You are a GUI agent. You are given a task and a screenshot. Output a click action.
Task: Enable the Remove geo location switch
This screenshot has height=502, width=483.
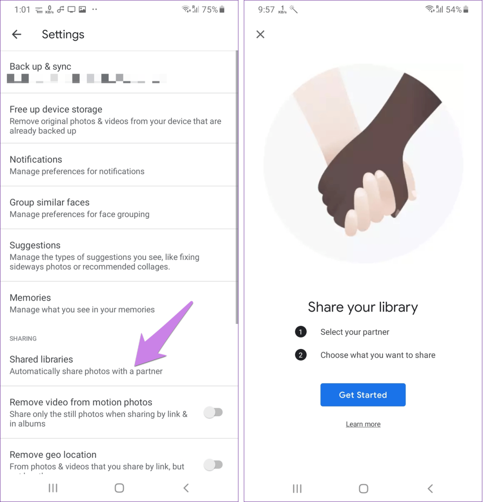(213, 465)
